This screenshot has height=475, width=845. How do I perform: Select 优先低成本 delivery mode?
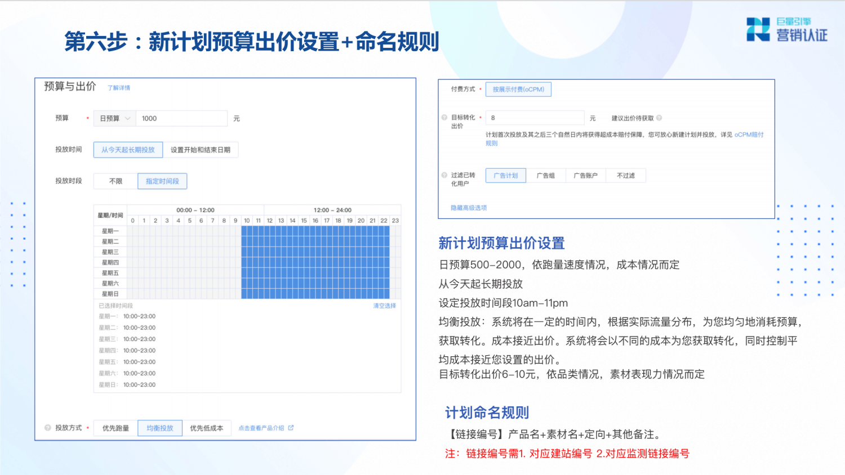click(206, 428)
